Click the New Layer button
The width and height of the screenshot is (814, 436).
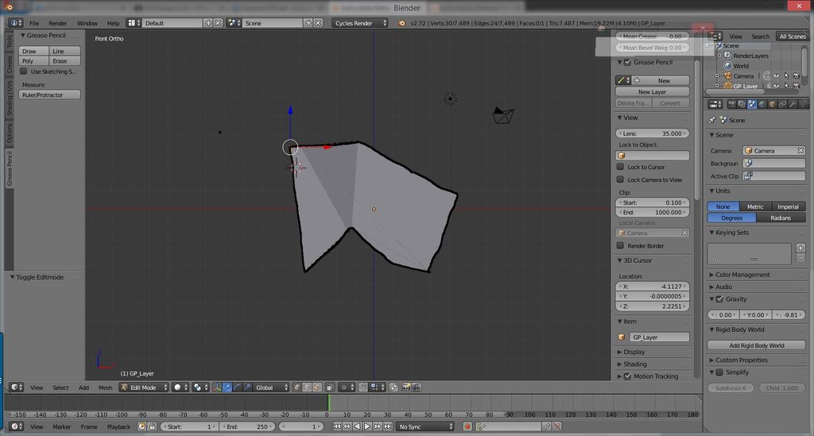[x=652, y=92]
